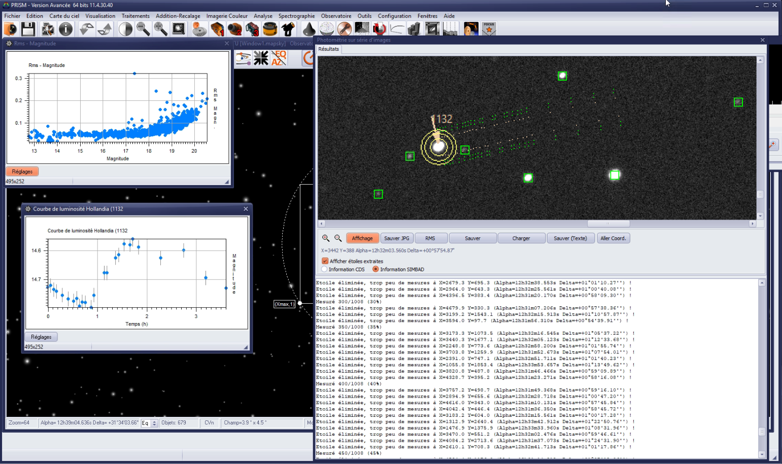Click the FOCUS star toolbar icon
The width and height of the screenshot is (782, 464).
489,29
